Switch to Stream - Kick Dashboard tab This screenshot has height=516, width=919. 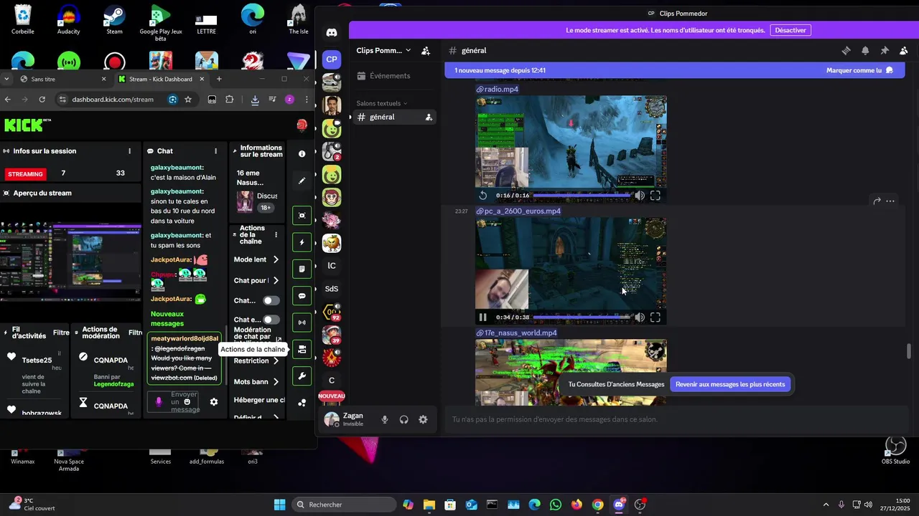(x=161, y=79)
